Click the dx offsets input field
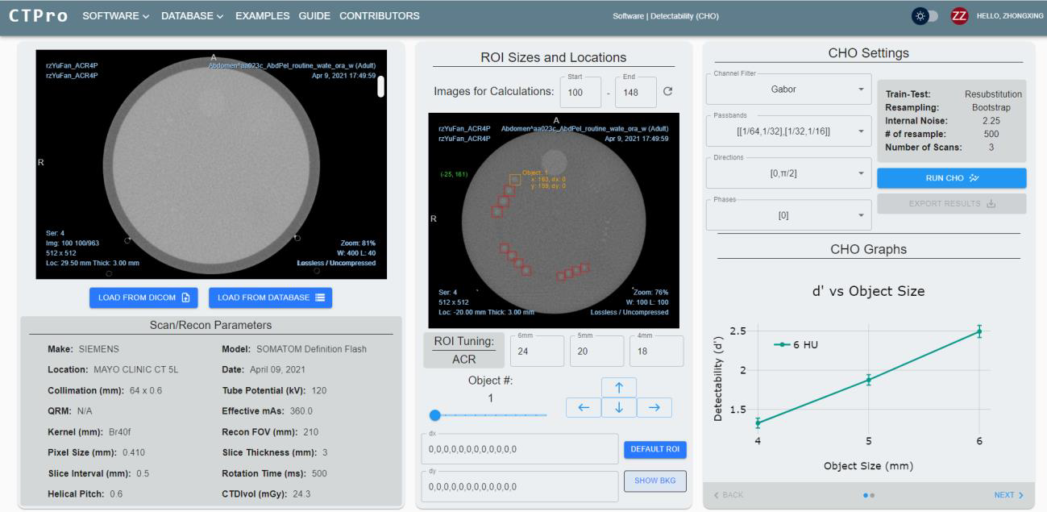The image size is (1047, 512). (x=519, y=449)
